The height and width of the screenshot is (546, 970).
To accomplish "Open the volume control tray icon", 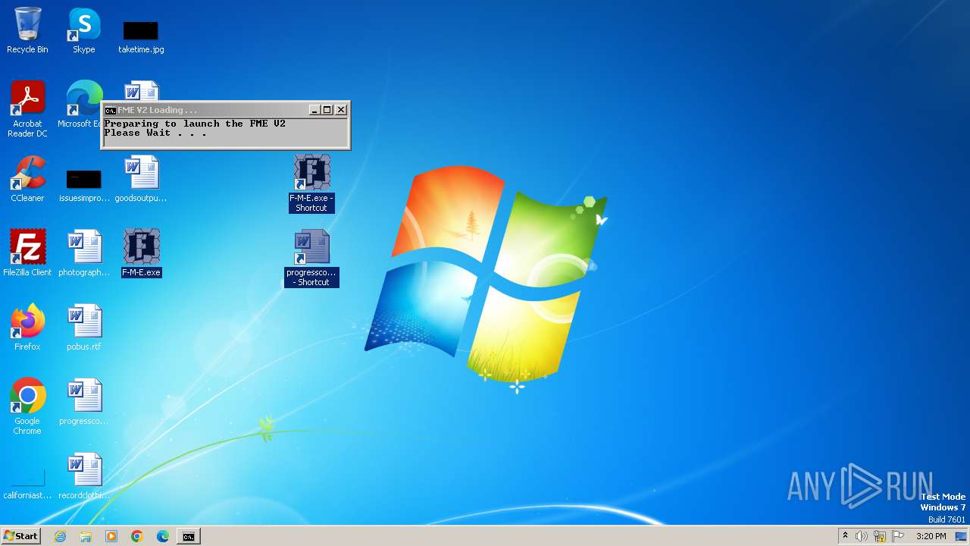I will [862, 536].
